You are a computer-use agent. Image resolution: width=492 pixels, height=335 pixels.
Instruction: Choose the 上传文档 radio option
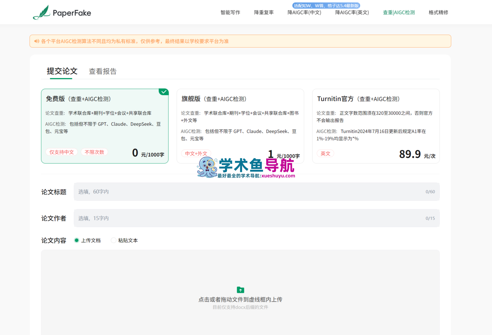[87, 240]
